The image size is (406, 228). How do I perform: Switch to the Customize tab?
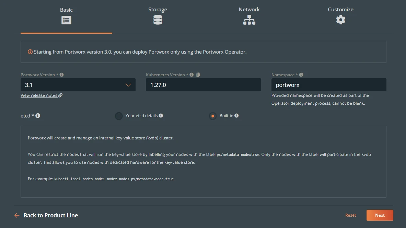tap(340, 17)
